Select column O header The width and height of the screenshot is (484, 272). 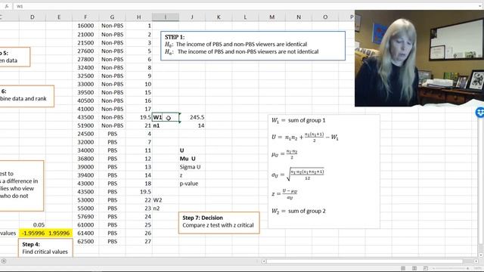click(325, 17)
